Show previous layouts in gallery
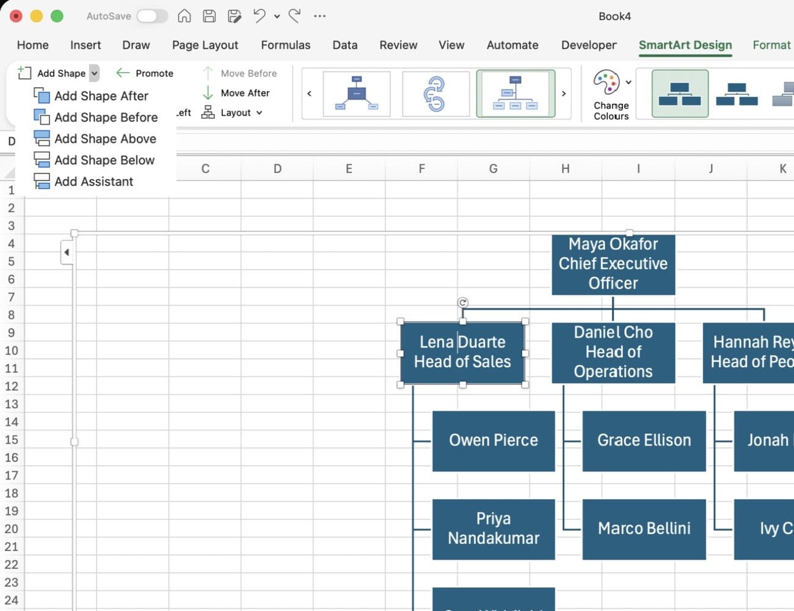Screen dimensions: 794x611 coord(309,93)
